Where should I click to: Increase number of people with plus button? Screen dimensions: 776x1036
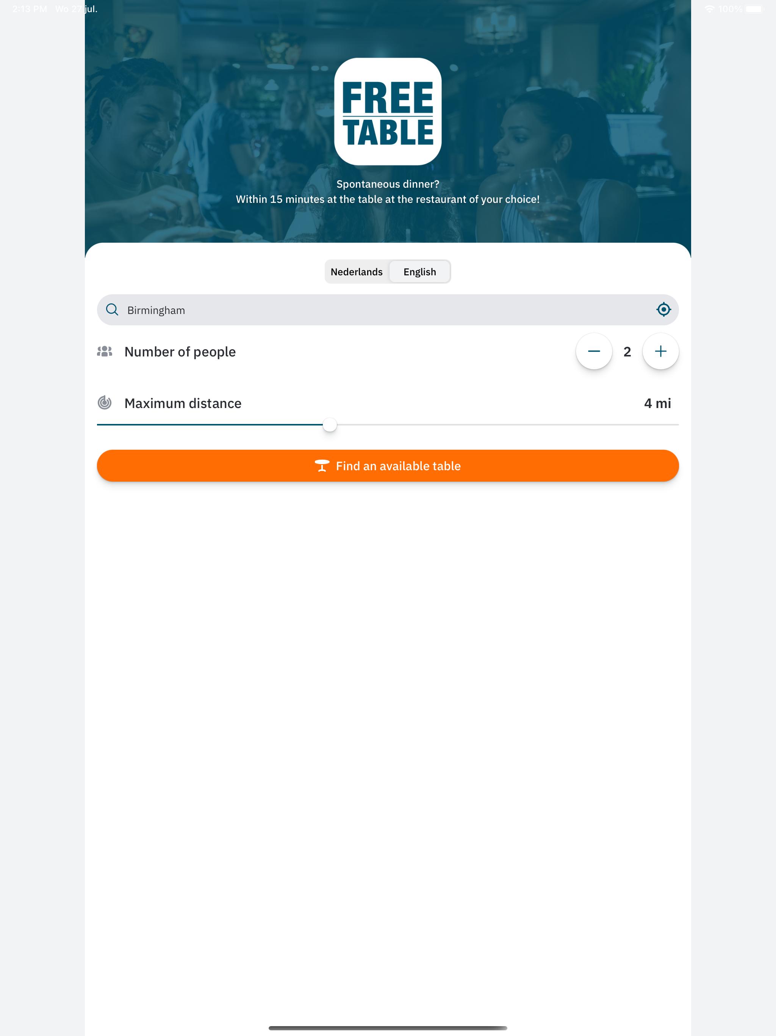660,351
